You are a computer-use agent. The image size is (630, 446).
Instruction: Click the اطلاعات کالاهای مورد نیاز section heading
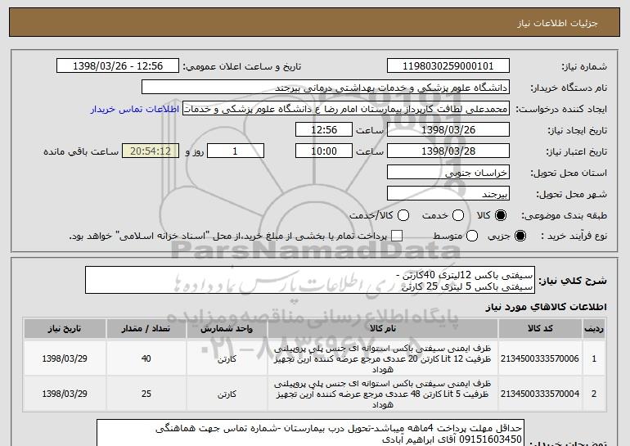(546, 307)
